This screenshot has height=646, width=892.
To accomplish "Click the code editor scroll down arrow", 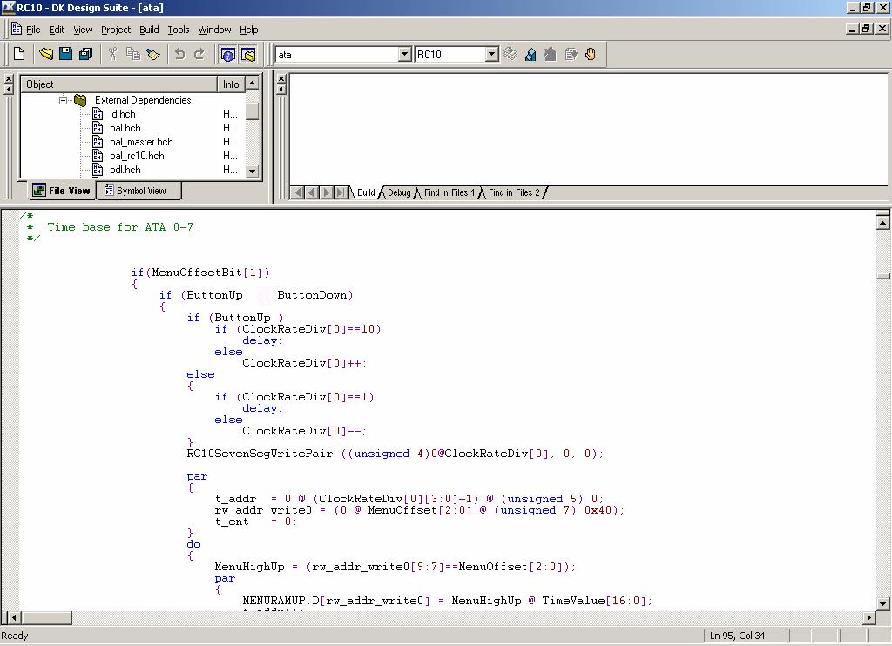I will 883,604.
